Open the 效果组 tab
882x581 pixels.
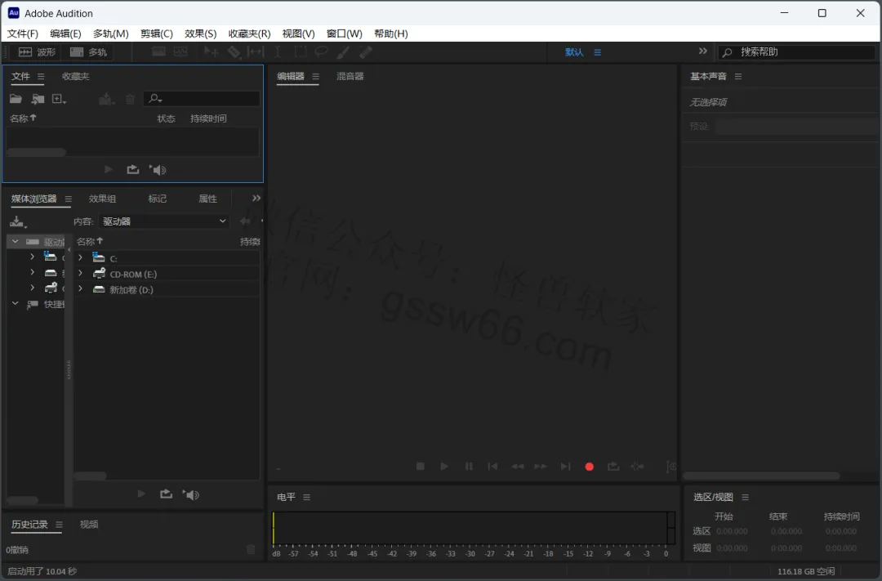pos(102,199)
